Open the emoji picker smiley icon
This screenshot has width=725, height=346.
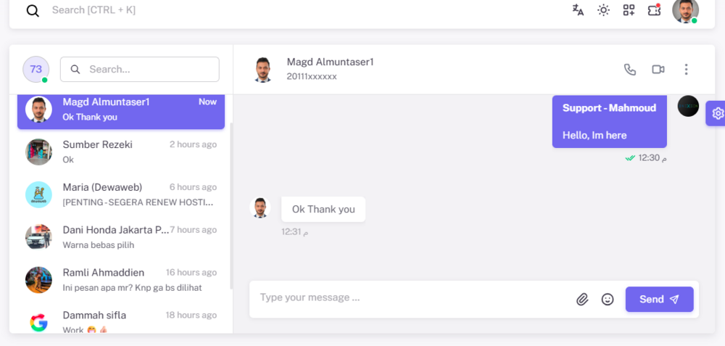(x=608, y=300)
